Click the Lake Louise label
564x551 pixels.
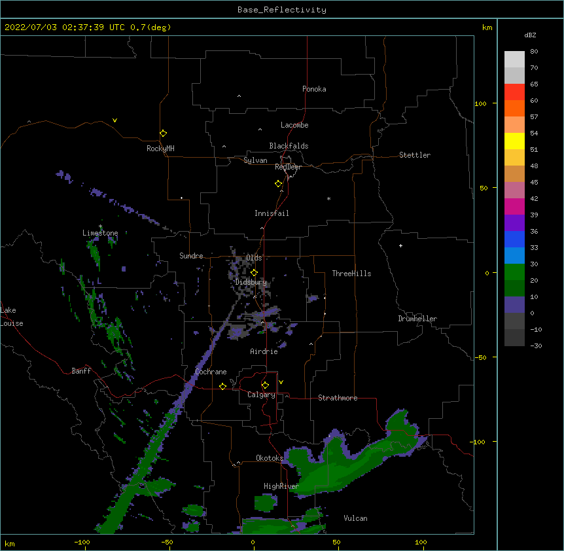point(12,317)
